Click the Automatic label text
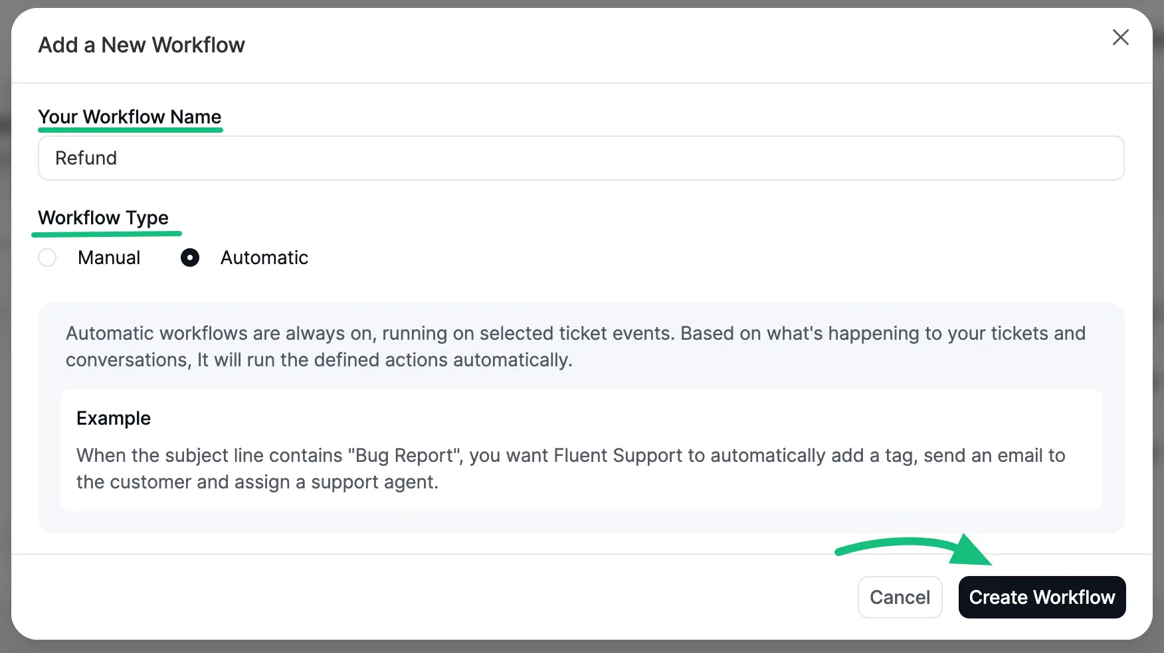This screenshot has width=1164, height=653. (264, 257)
